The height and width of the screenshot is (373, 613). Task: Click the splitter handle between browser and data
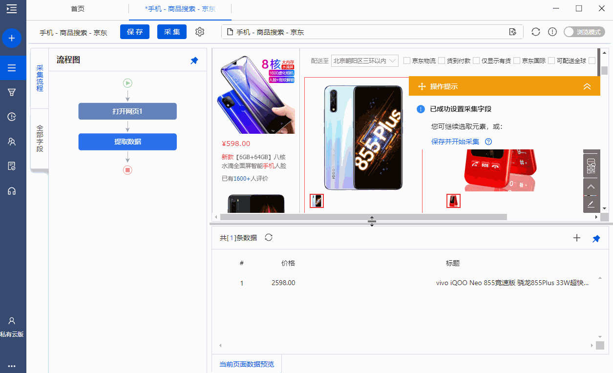[x=372, y=222]
